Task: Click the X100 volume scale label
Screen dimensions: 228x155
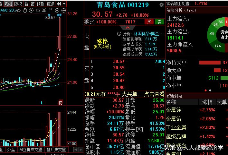Action: [72, 144]
